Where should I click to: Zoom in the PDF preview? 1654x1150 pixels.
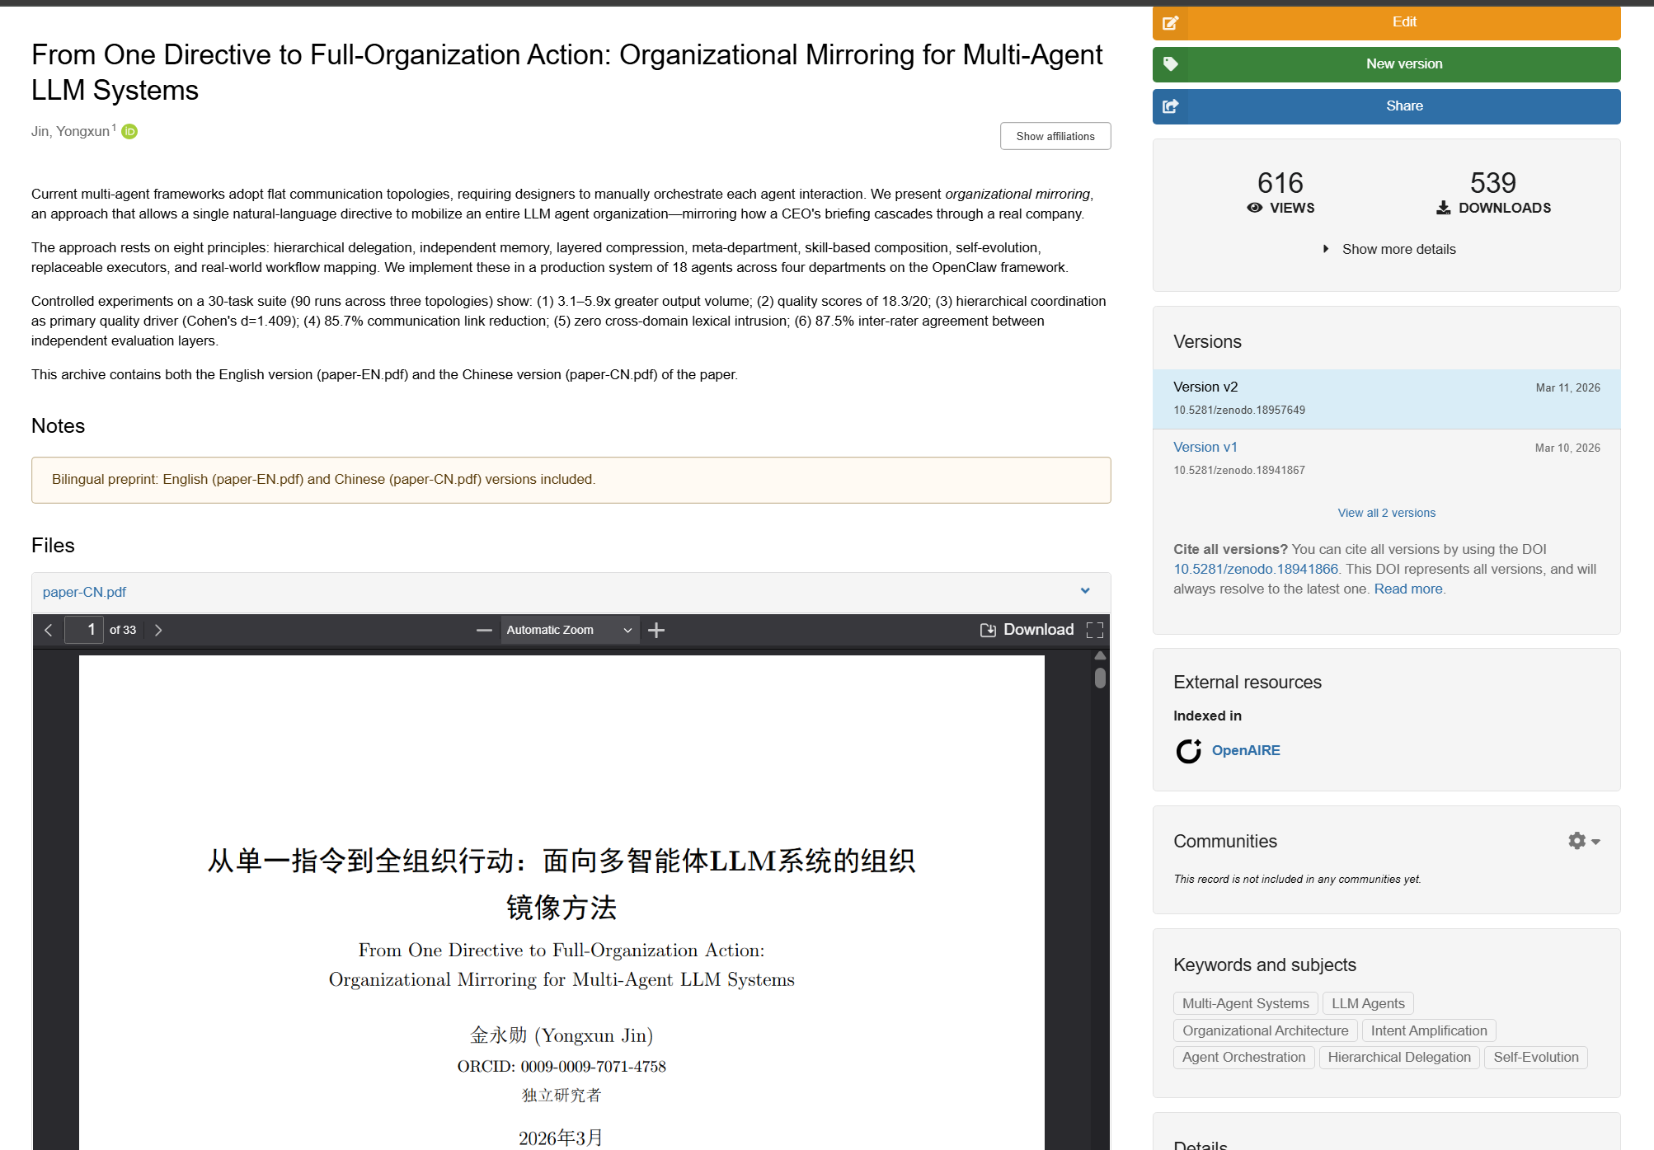[x=656, y=630]
